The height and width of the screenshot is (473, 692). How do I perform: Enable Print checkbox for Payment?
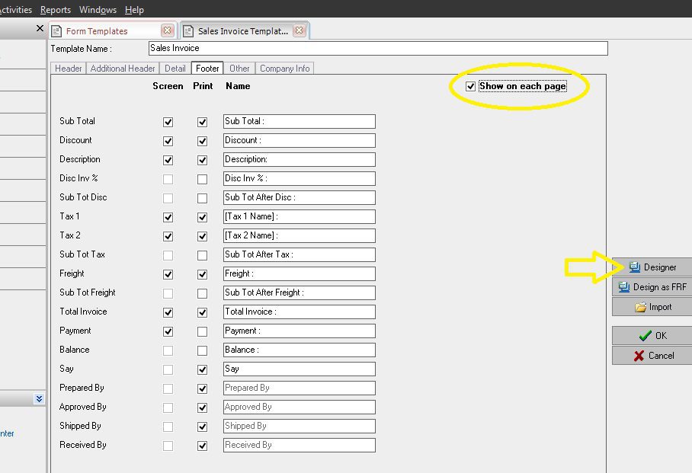point(202,331)
